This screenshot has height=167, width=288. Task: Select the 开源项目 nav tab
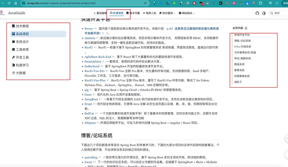click(116, 13)
